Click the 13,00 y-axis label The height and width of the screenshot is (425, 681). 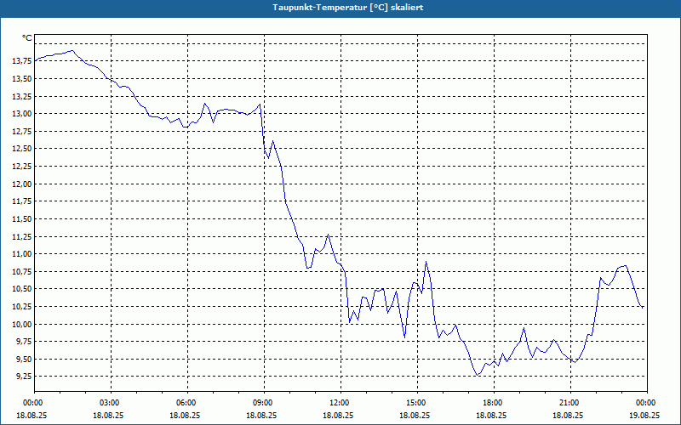click(x=22, y=114)
